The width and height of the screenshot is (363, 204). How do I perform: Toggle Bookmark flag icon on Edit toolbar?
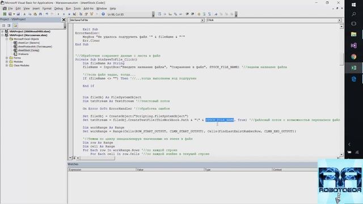tap(216, 14)
